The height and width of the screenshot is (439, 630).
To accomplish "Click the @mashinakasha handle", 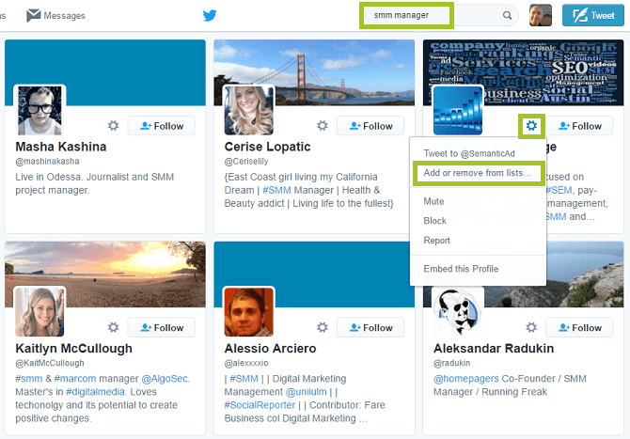I will coord(47,162).
